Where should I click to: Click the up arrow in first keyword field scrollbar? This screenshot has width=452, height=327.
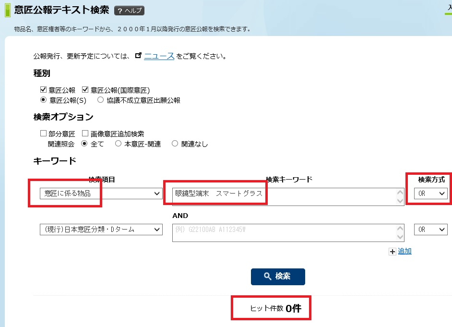[400, 193]
